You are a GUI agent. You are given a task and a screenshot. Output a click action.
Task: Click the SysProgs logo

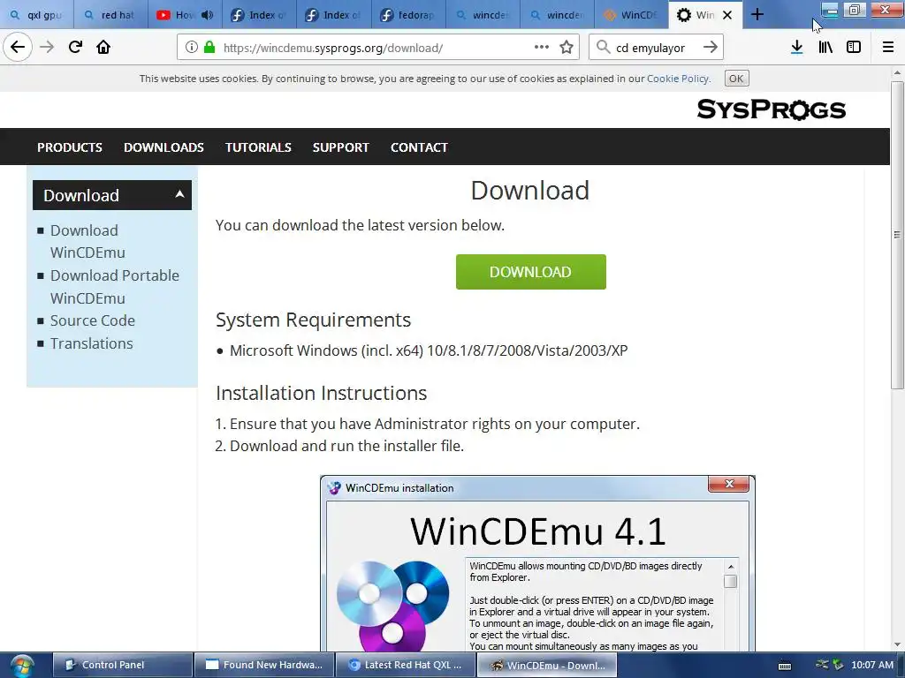click(771, 109)
